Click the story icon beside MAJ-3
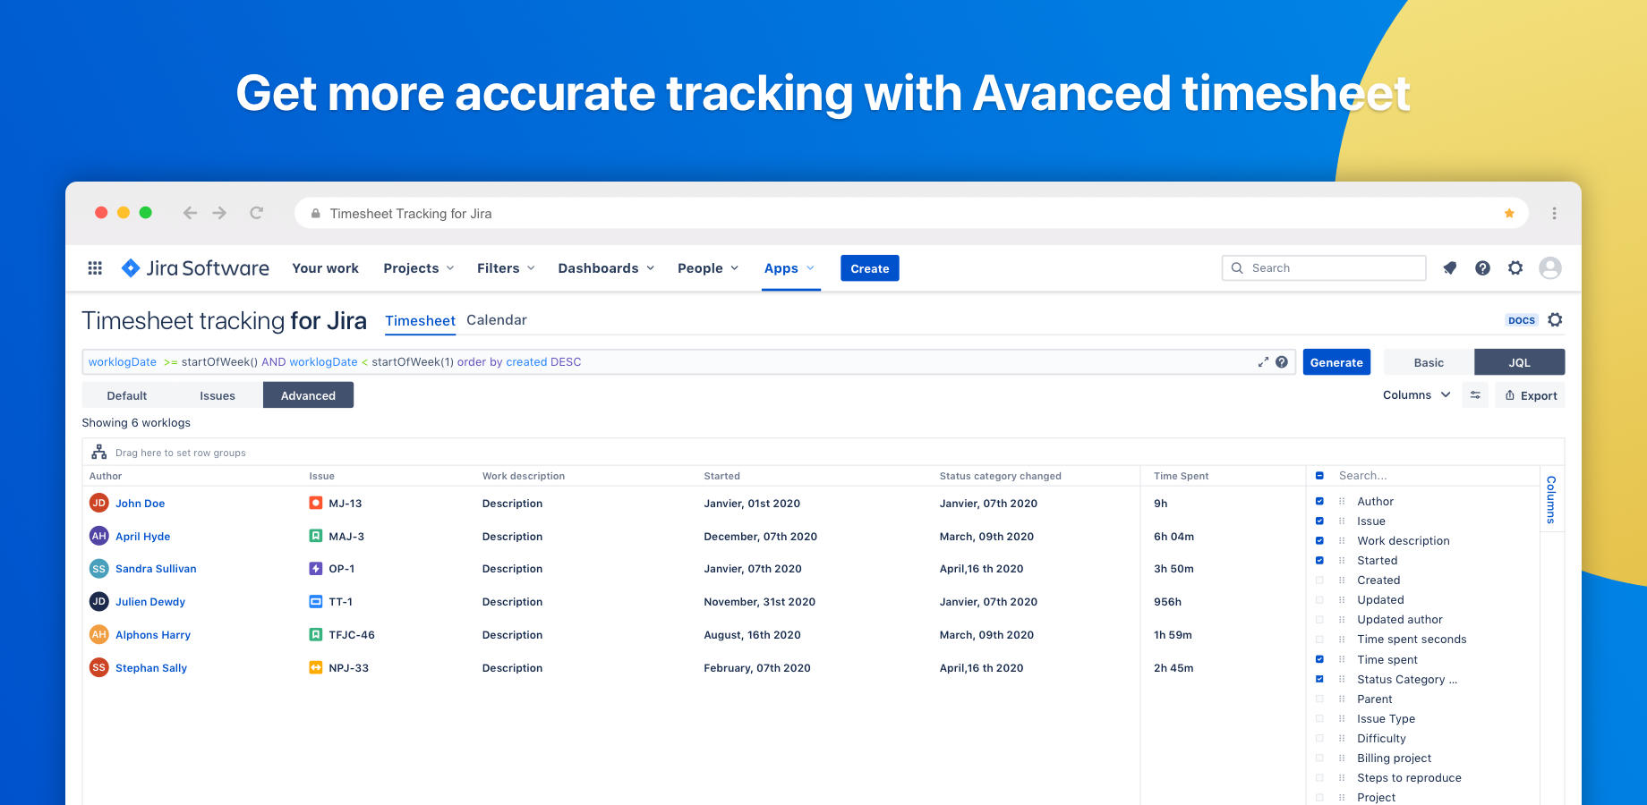The width and height of the screenshot is (1647, 805). click(x=315, y=536)
